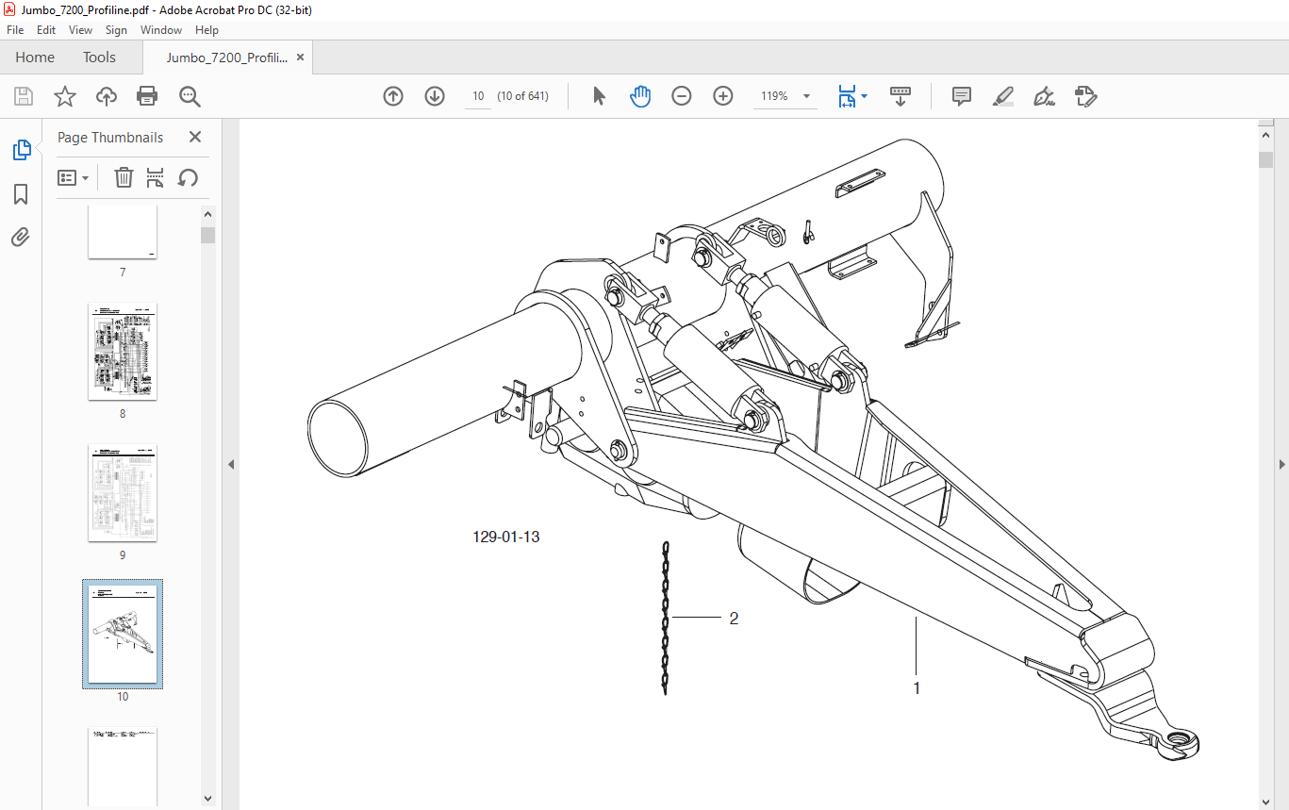This screenshot has width=1289, height=810.
Task: Click the page number input field
Action: (x=478, y=96)
